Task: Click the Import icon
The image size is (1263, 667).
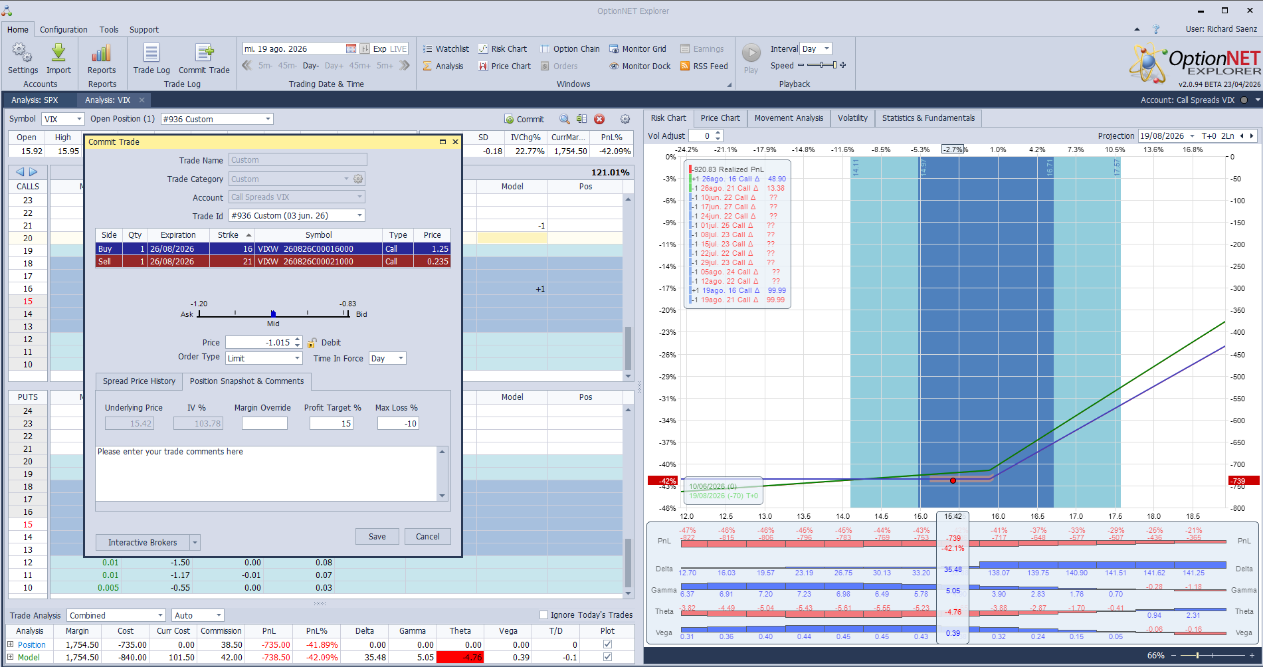Action: 58,58
